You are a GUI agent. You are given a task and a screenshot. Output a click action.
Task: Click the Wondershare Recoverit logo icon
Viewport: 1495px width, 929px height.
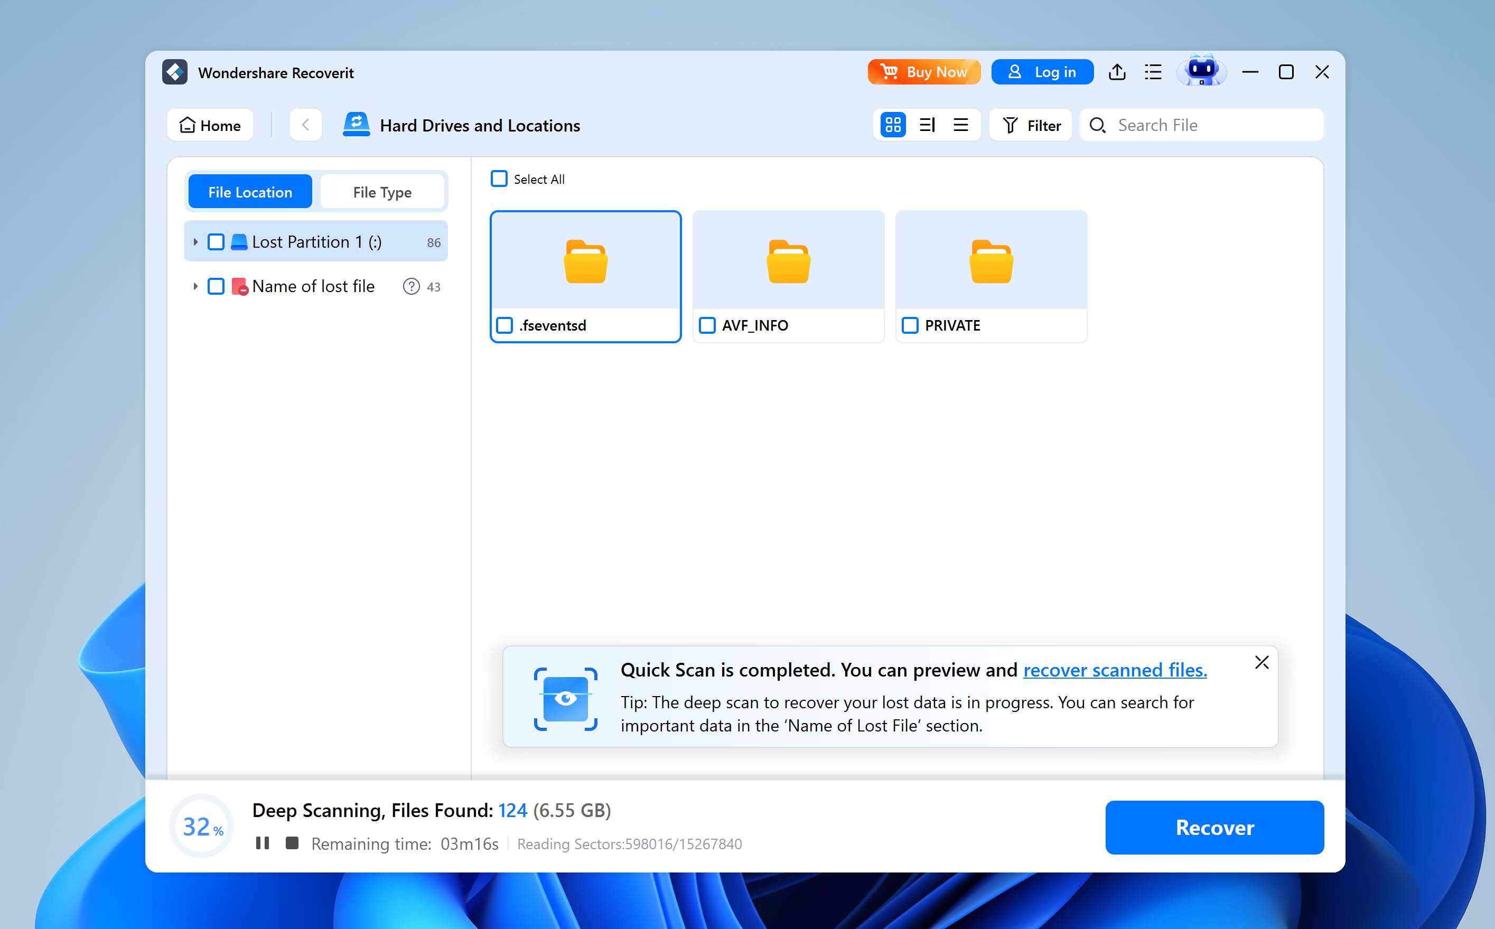point(174,72)
